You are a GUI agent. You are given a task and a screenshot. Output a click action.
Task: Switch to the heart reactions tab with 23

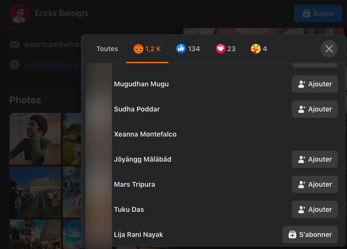tap(225, 49)
